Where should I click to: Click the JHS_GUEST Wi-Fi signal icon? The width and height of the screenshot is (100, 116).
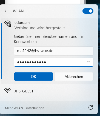pos(8,90)
